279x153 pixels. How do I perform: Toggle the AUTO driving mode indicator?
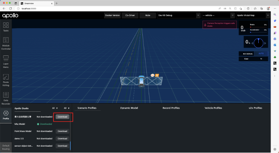pos(261,54)
